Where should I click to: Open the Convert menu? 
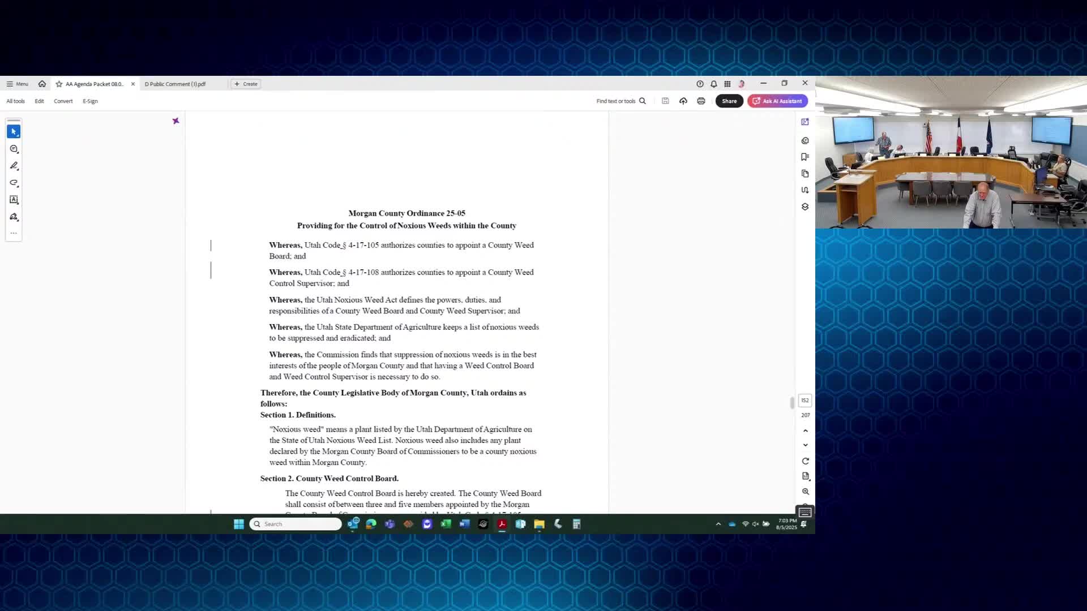point(63,101)
